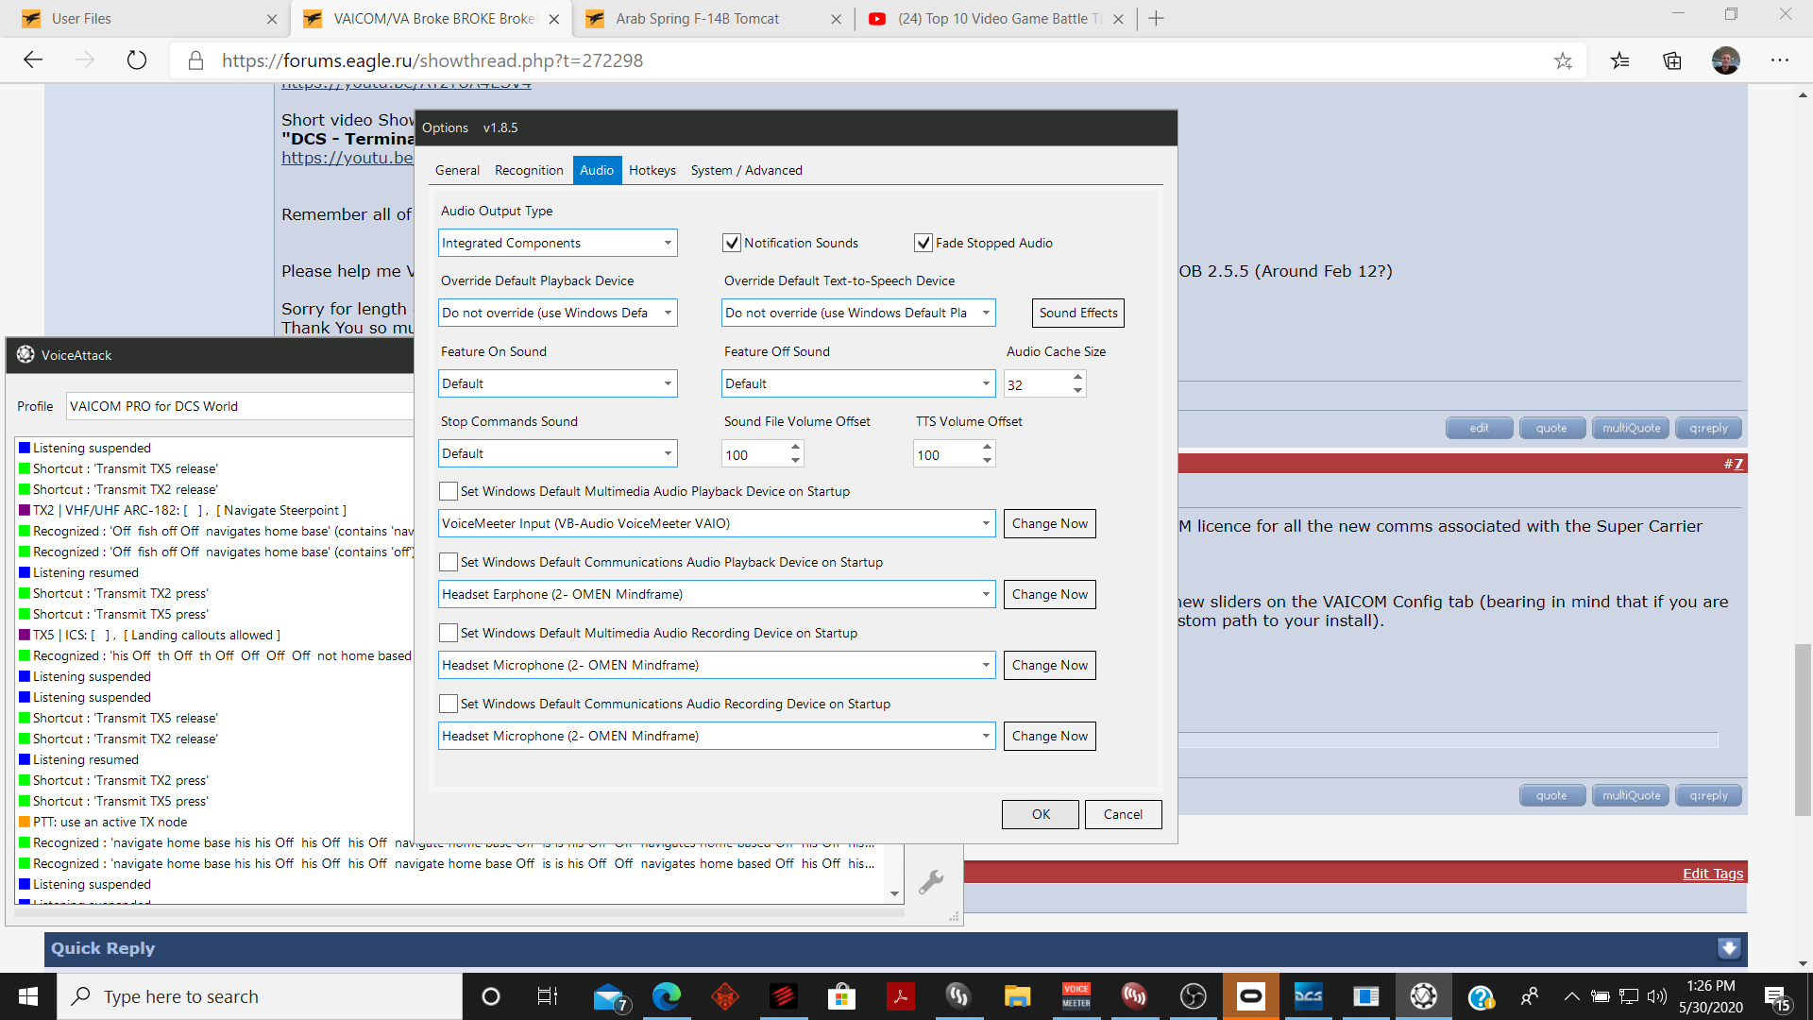Enable Set Windows Default Multimedia Audio Playback Device
1813x1020 pixels.
point(449,491)
